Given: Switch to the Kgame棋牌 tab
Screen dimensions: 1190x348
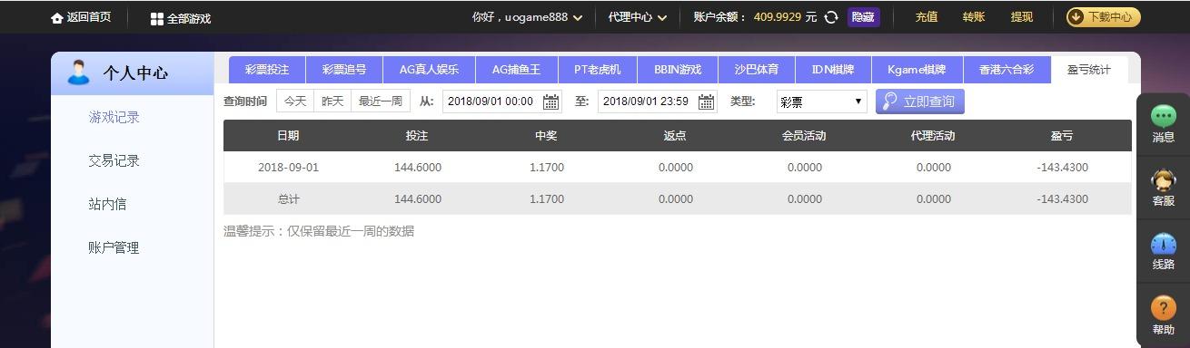Looking at the screenshot, I should tap(917, 70).
